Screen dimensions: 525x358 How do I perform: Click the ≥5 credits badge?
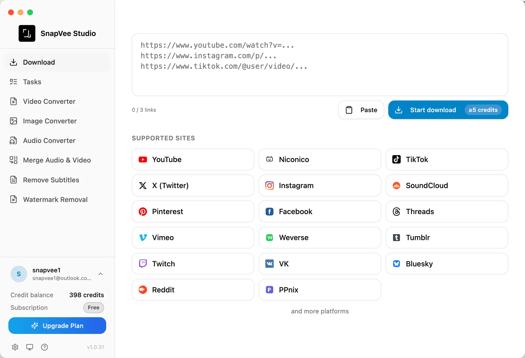483,110
